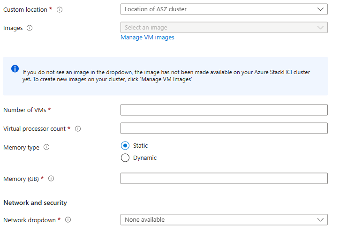The image size is (339, 233).
Task: Click info icon beside Network dropdown label
Action: coord(68,220)
